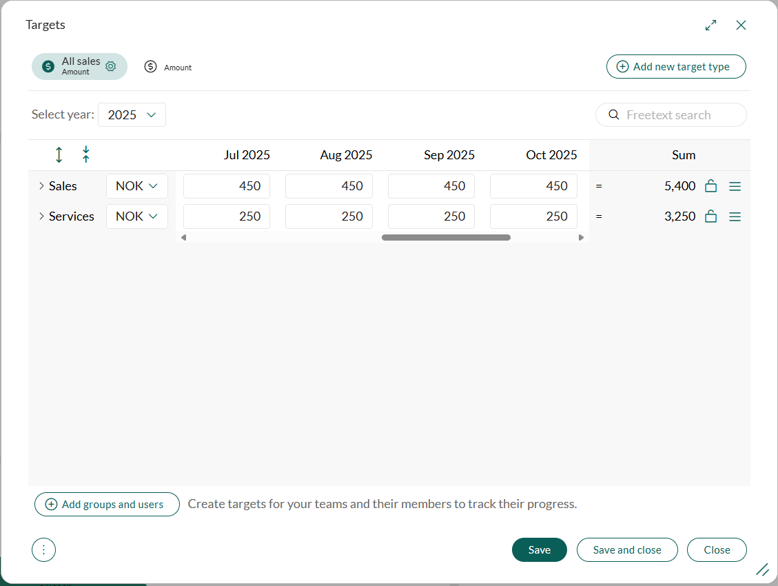This screenshot has height=586, width=778.
Task: Click the horizontal scrollbar thumb under months
Action: click(x=446, y=238)
